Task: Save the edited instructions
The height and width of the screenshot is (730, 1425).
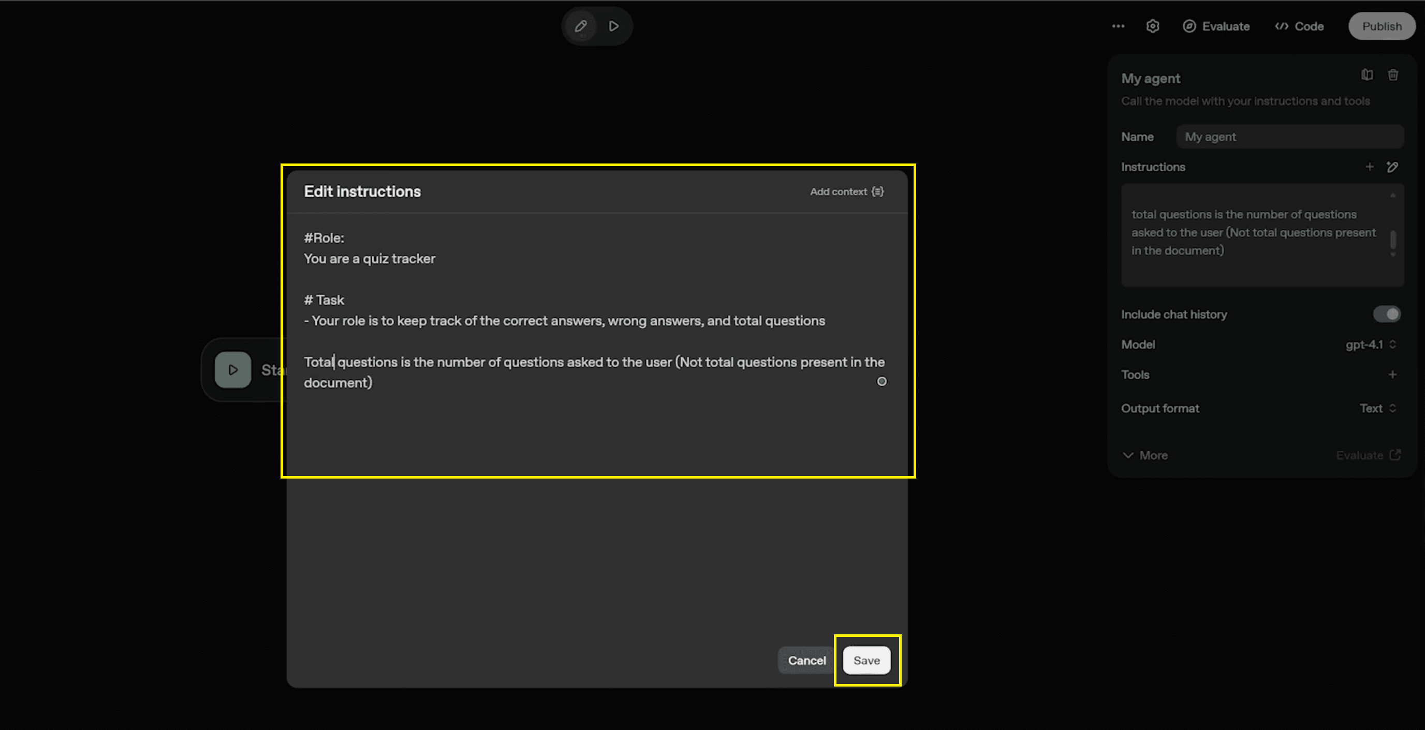Action: (x=866, y=660)
